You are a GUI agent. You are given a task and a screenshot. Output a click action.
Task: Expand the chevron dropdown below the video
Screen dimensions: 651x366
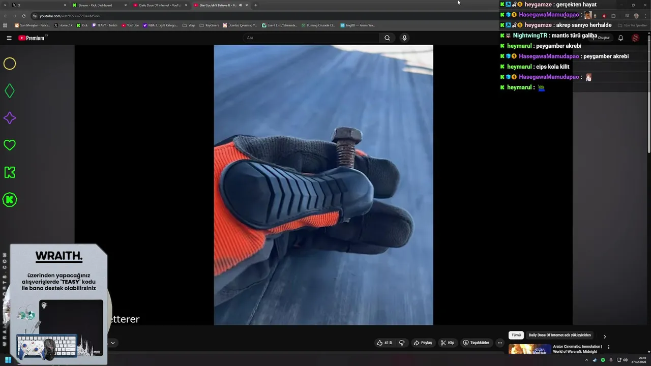click(x=112, y=343)
